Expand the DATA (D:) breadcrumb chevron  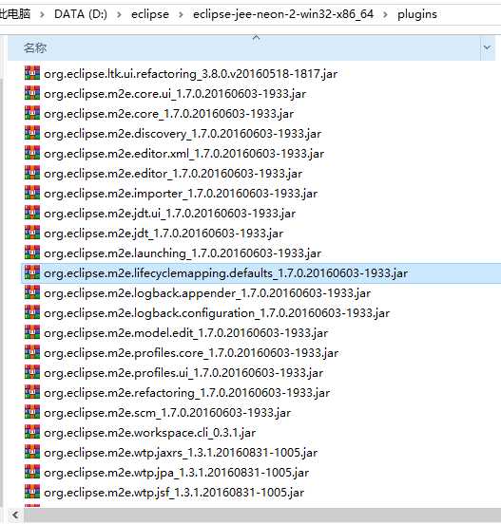point(119,14)
